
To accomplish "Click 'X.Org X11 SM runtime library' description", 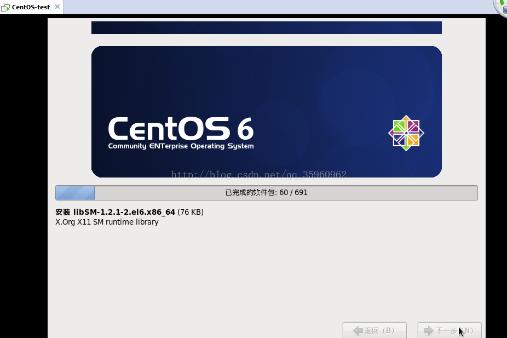I will [x=107, y=222].
